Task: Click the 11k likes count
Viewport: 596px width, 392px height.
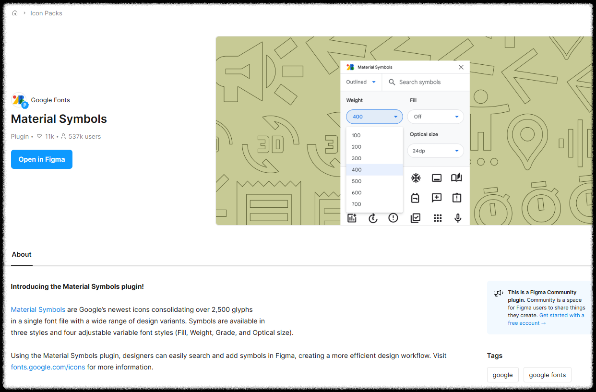Action: click(49, 136)
